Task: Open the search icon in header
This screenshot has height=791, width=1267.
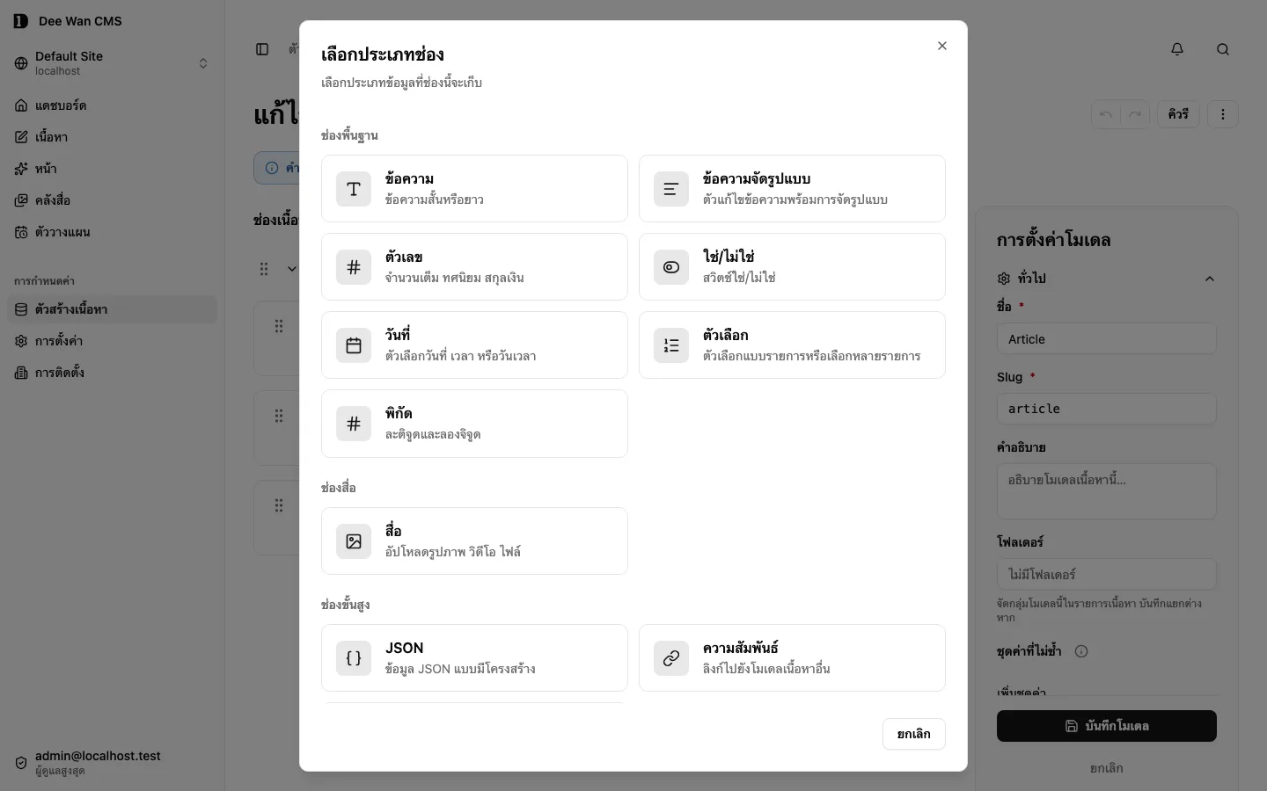Action: [1223, 49]
